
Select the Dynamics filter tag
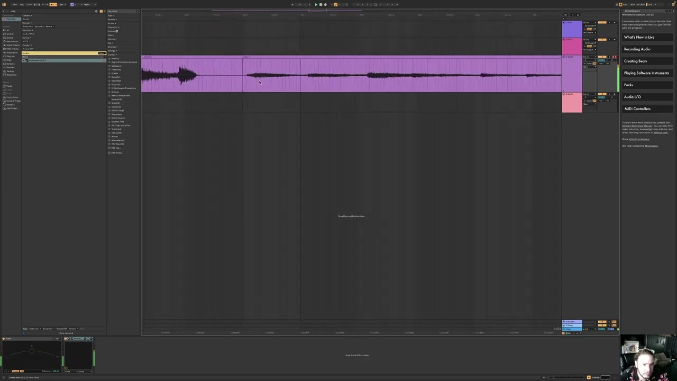39,26
